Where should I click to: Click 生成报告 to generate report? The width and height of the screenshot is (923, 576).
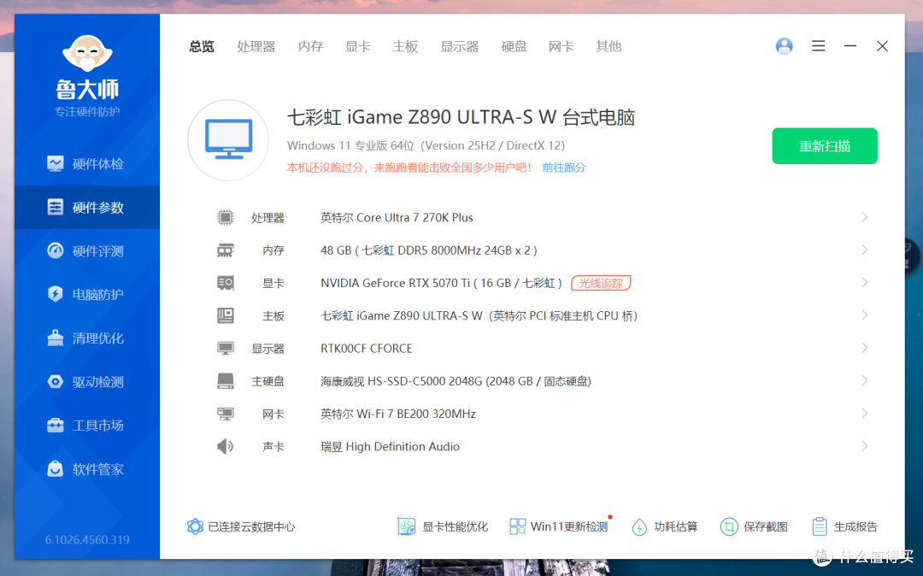point(844,526)
